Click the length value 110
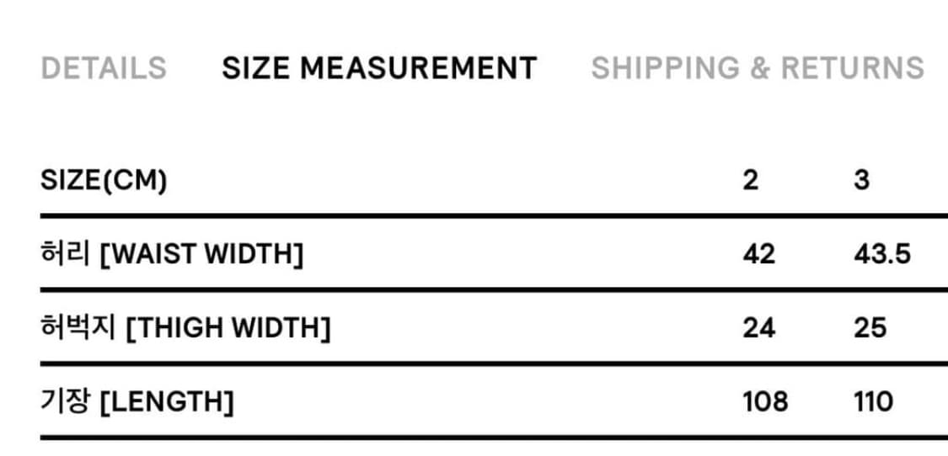 (x=873, y=402)
